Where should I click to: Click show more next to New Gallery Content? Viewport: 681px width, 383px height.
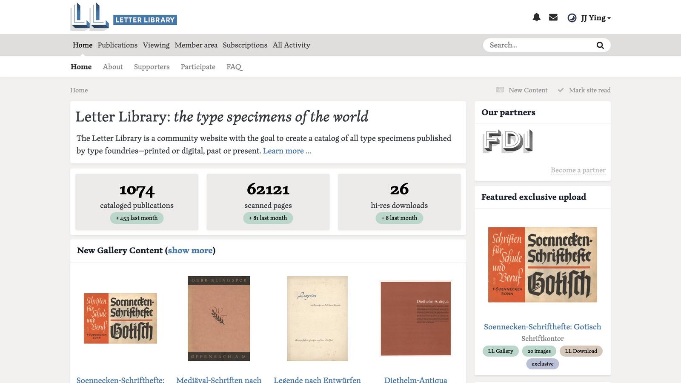[190, 250]
